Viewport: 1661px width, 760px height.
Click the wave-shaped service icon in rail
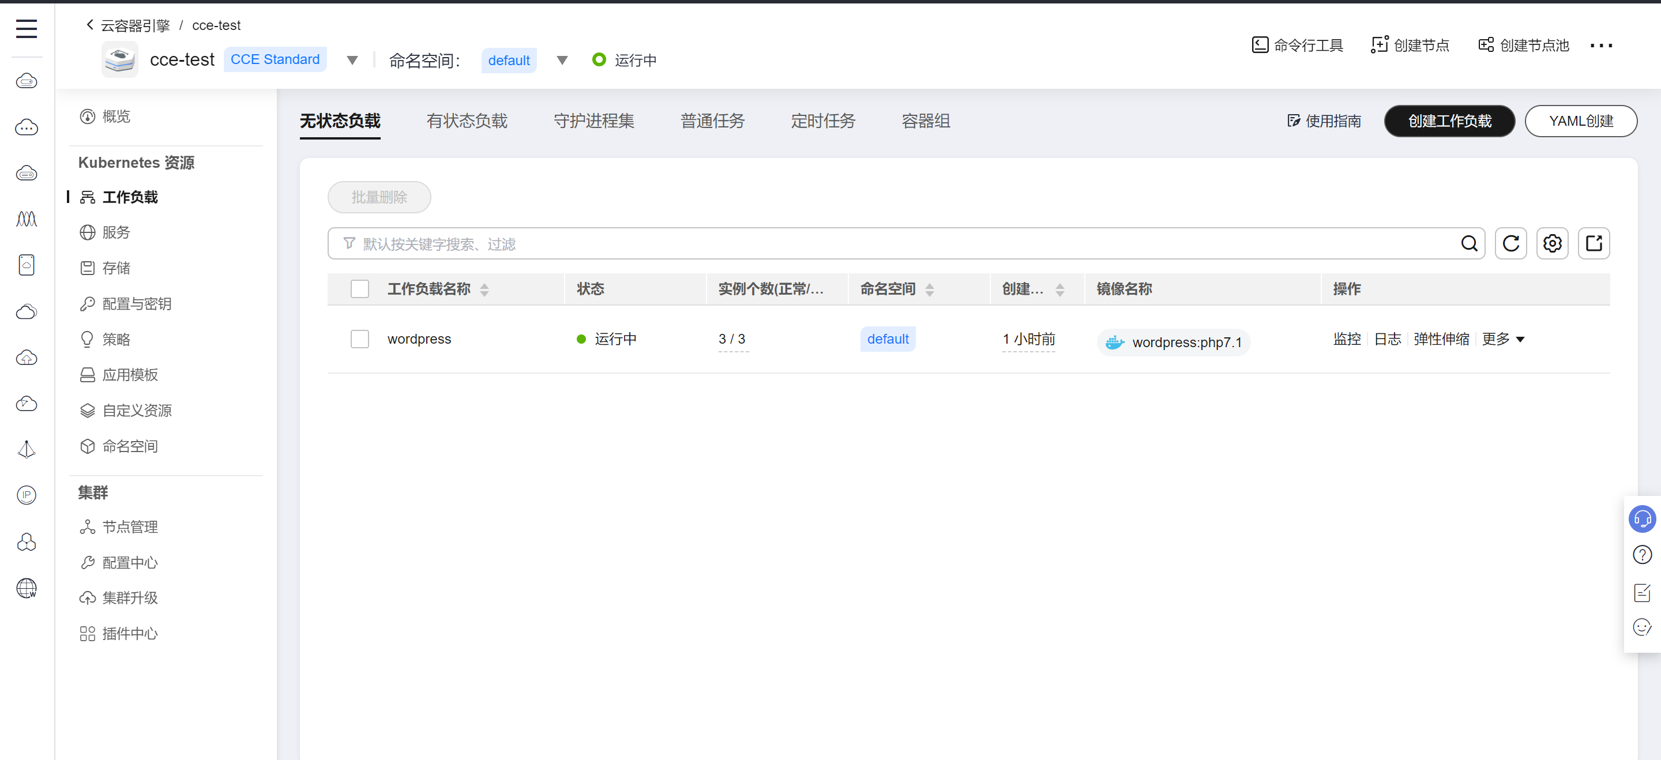pos(27,219)
